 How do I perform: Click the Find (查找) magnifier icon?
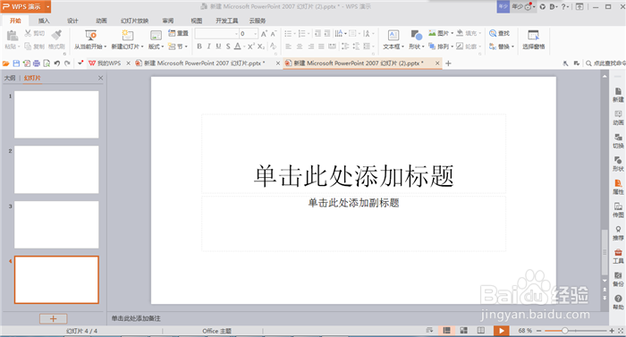[x=493, y=33]
